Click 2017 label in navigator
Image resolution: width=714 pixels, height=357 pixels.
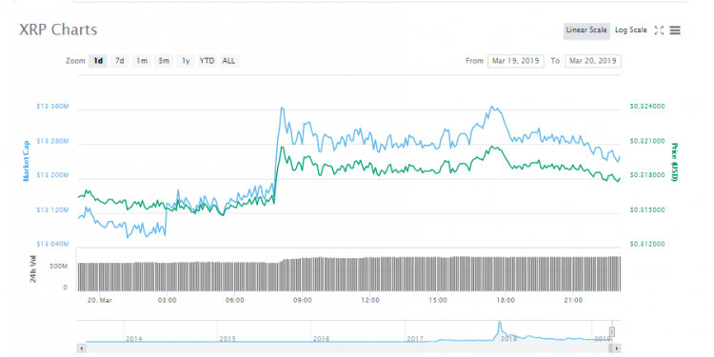point(415,339)
